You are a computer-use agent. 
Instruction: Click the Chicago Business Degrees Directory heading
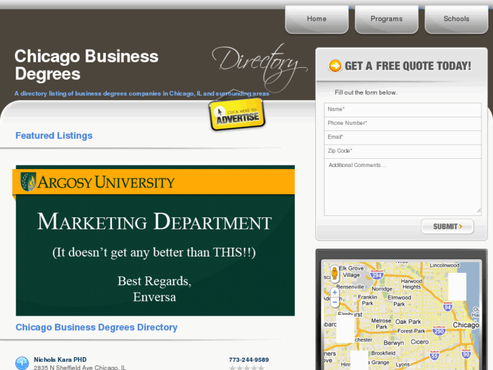96,327
